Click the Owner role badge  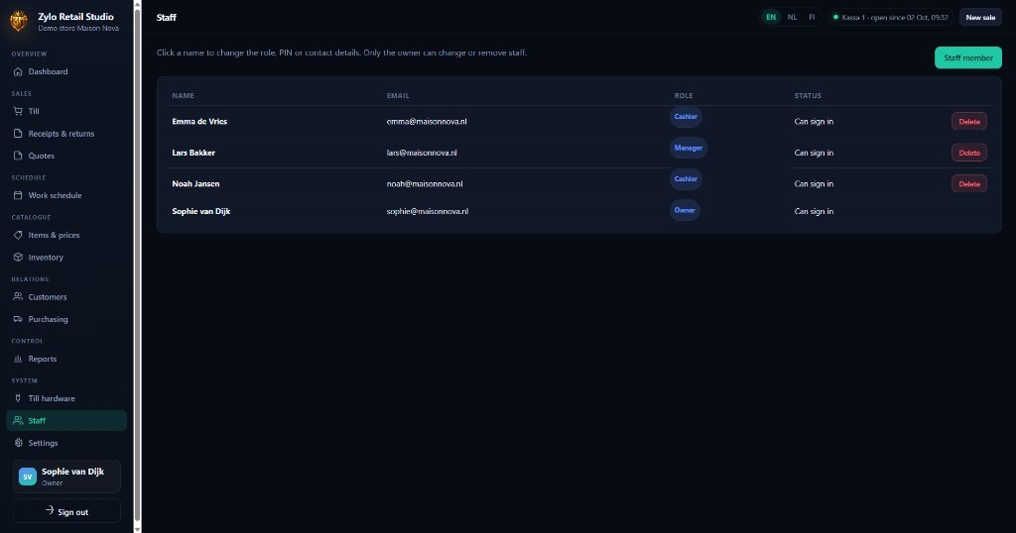pyautogui.click(x=685, y=210)
